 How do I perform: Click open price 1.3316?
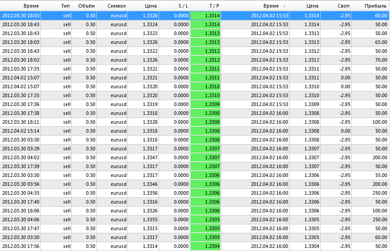point(150,202)
